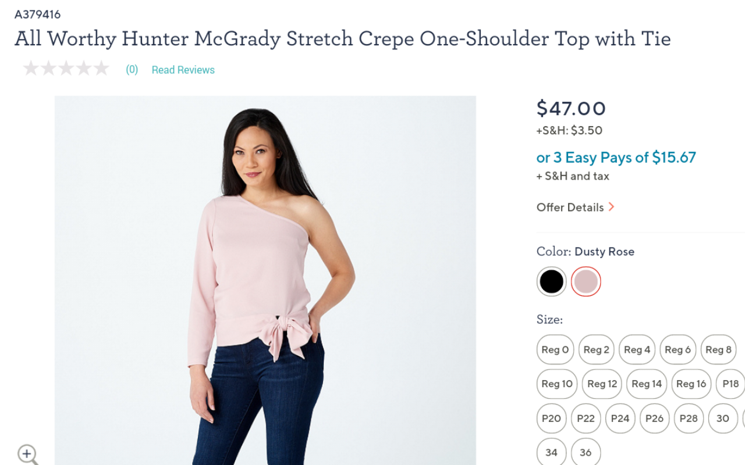Select size 36
Image resolution: width=745 pixels, height=465 pixels.
[x=586, y=452]
